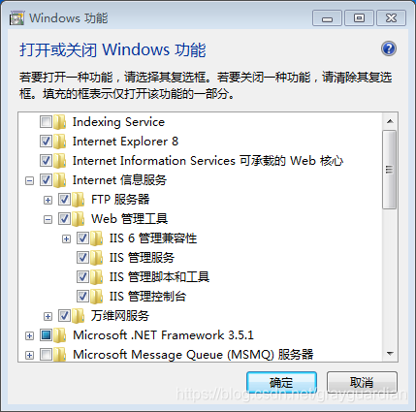Screen dimensions: 416x412
Task: Select the Indexing Service folder icon
Action: (x=60, y=122)
